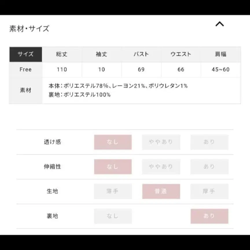The height and width of the screenshot is (250, 250).
Task: Select ややあり for 伸縮性
Action: click(161, 167)
